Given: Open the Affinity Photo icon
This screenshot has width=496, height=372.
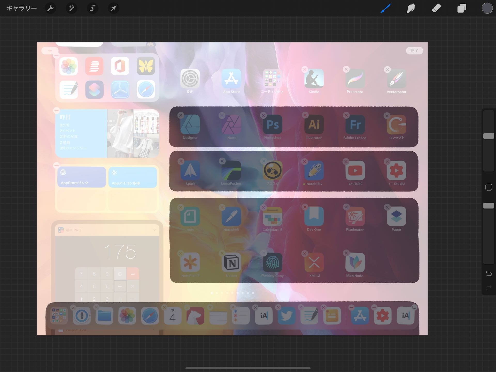Looking at the screenshot, I should [x=231, y=125].
